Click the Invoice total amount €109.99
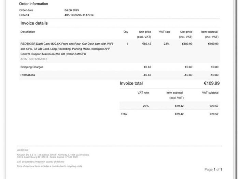The image size is (239, 179). pos(212,83)
